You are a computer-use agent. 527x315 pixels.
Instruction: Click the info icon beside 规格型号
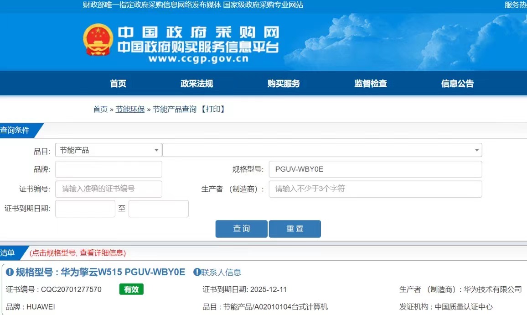[10, 272]
